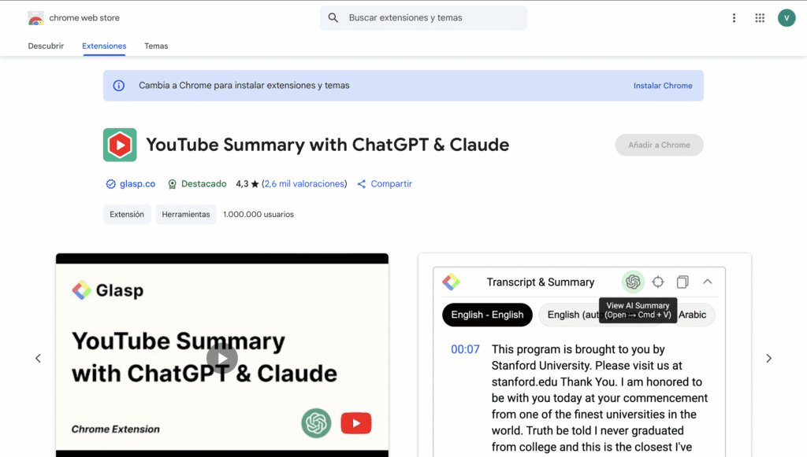Click the crosshair jump-to-current-time icon

click(658, 282)
